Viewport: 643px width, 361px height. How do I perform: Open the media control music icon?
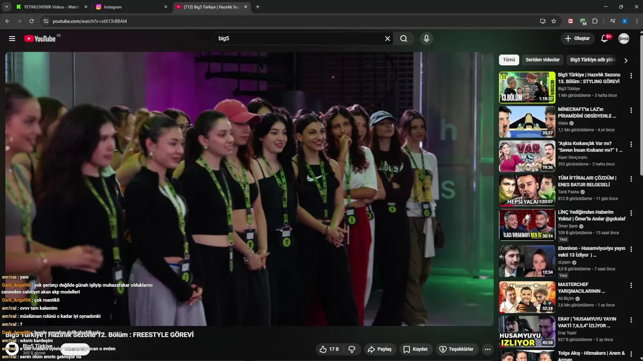[x=612, y=21]
